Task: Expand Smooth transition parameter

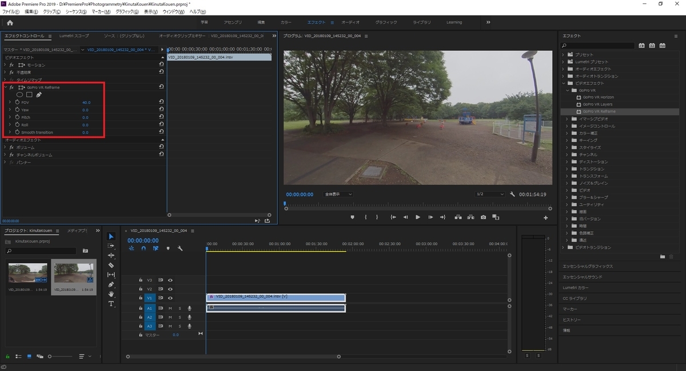Action: 10,132
